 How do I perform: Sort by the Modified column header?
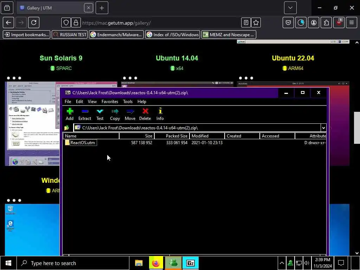pyautogui.click(x=207, y=136)
